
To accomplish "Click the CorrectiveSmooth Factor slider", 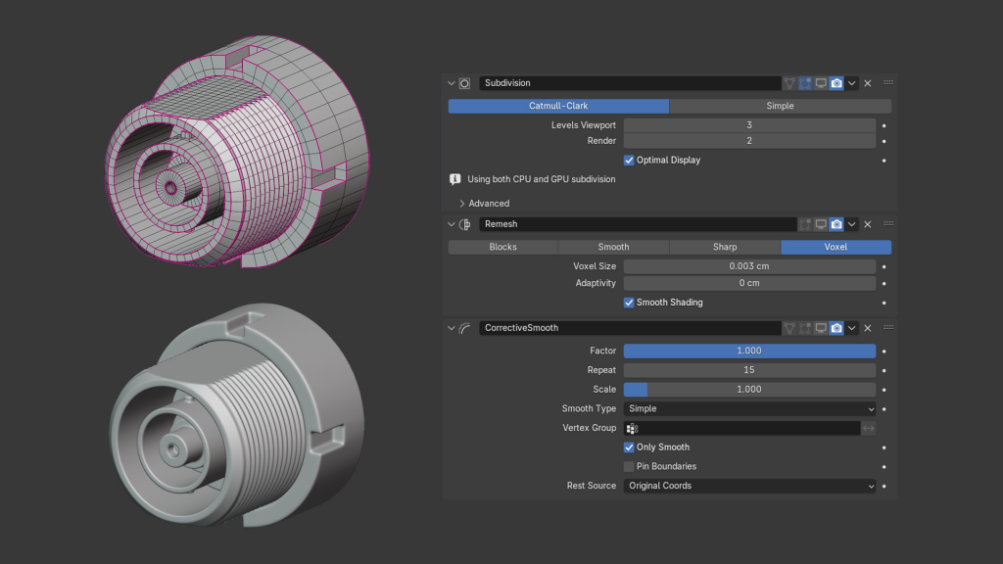I will pyautogui.click(x=749, y=351).
